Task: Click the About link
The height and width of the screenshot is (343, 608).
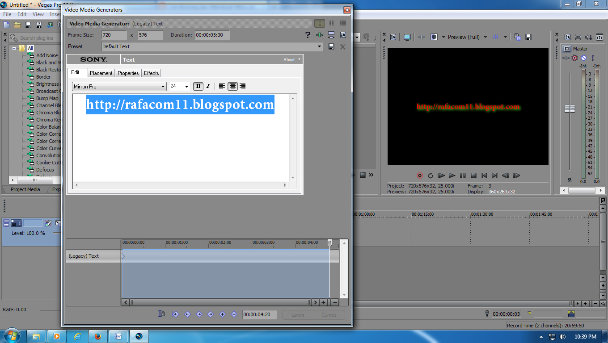Action: coord(289,60)
